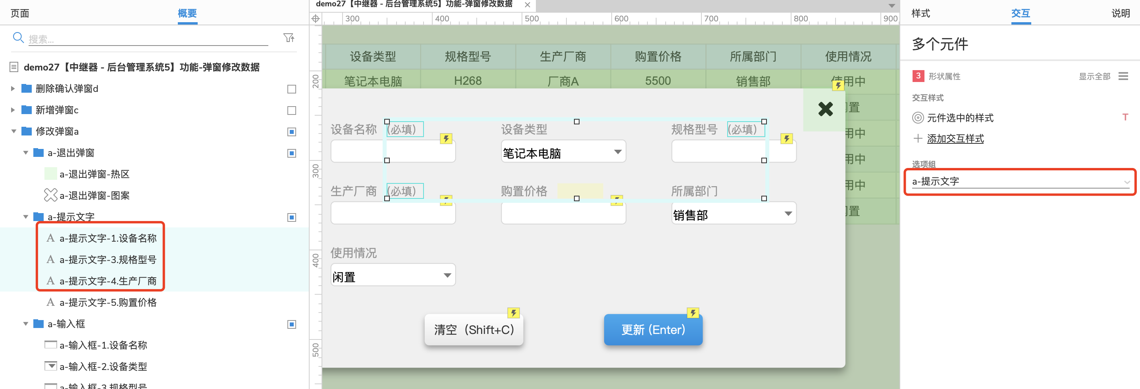Click the target icon of 元件选中的样式

(918, 118)
